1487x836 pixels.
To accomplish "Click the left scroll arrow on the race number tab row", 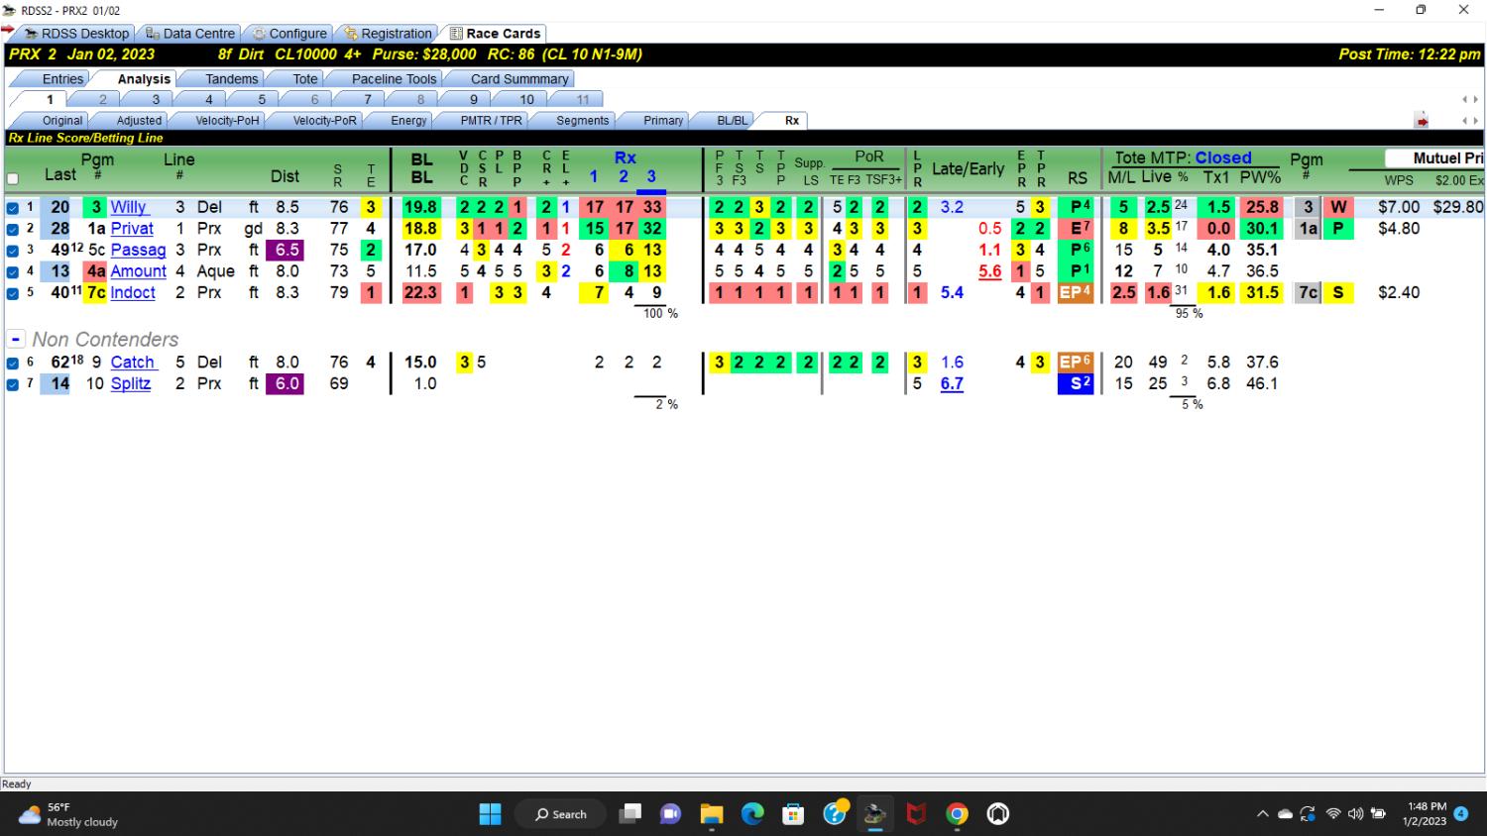I will 1464,99.
